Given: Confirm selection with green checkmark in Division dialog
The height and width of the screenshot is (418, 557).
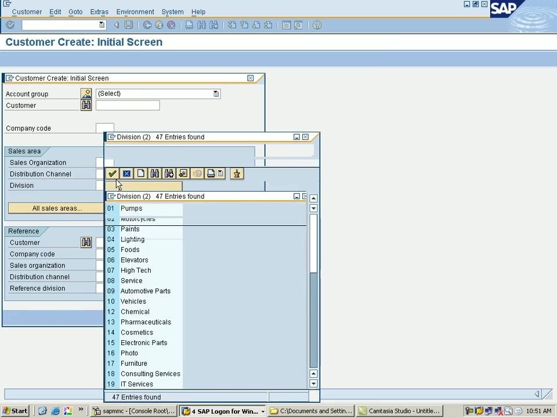Looking at the screenshot, I should [x=112, y=174].
